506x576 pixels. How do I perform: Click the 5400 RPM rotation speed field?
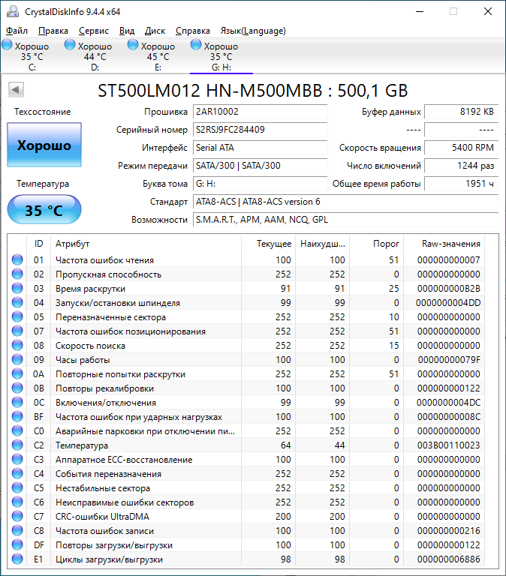coord(461,148)
